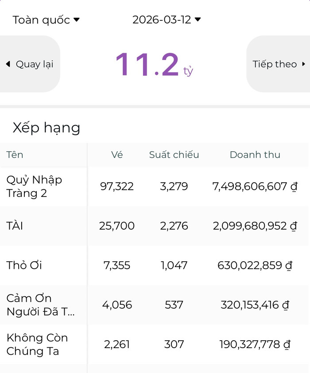The height and width of the screenshot is (373, 310).
Task: Open the 2026-03-12 date picker
Action: [x=163, y=19]
